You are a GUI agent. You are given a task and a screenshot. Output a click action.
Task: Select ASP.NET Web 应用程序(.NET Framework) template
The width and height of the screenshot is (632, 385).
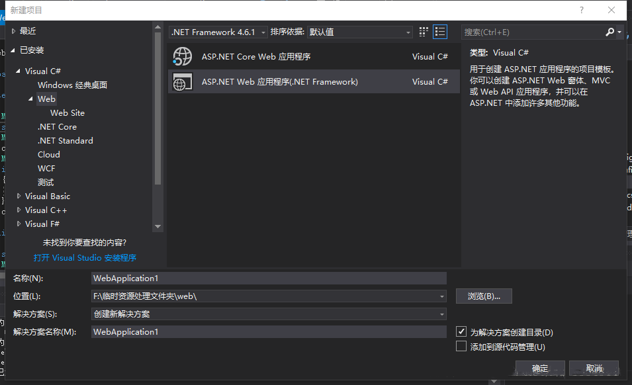314,82
